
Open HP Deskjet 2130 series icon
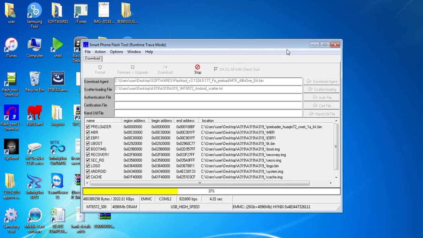[34, 147]
